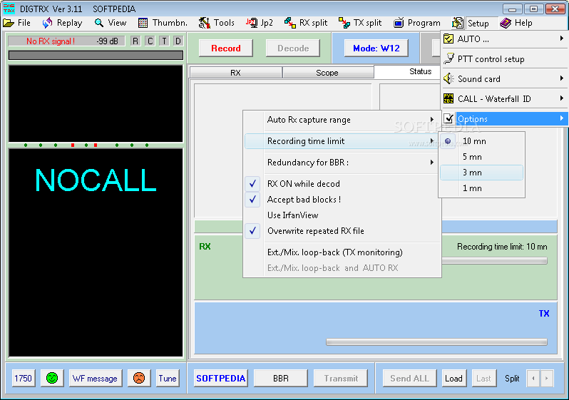
Task: Click the Options checkbox icon
Action: coord(449,118)
